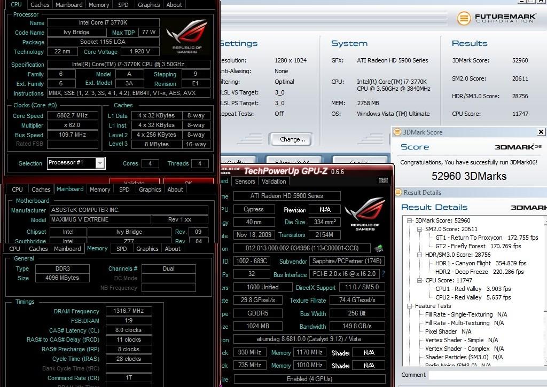Image resolution: width=547 pixels, height=387 pixels.
Task: Select Shader Particles (SM3.0) row
Action: click(464, 357)
